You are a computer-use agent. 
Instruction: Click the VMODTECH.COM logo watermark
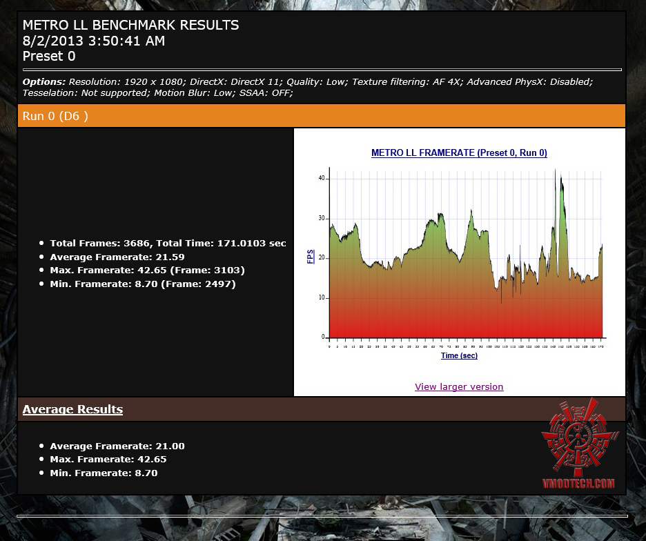click(579, 444)
